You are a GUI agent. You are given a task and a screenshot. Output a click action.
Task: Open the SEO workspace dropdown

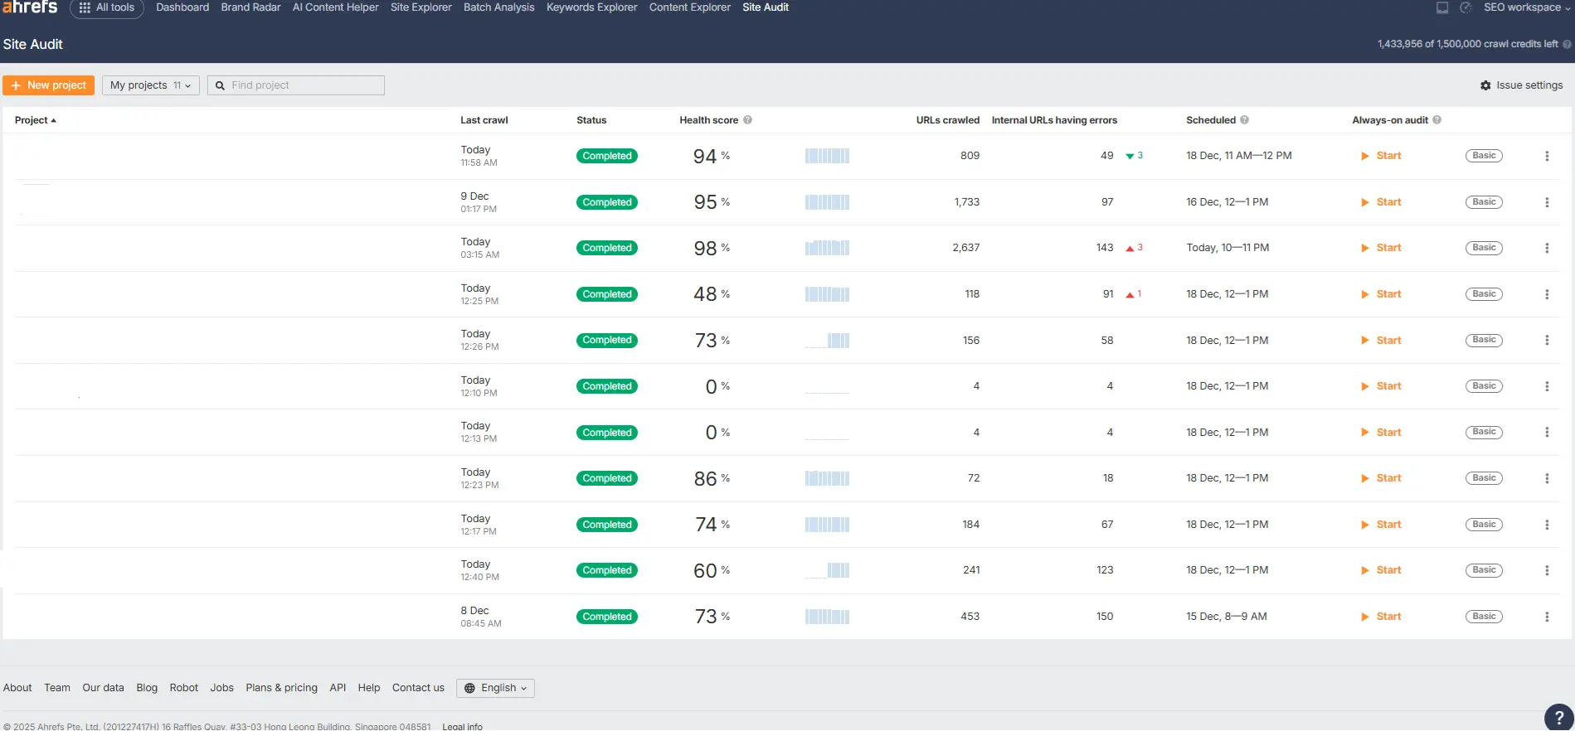coord(1528,7)
